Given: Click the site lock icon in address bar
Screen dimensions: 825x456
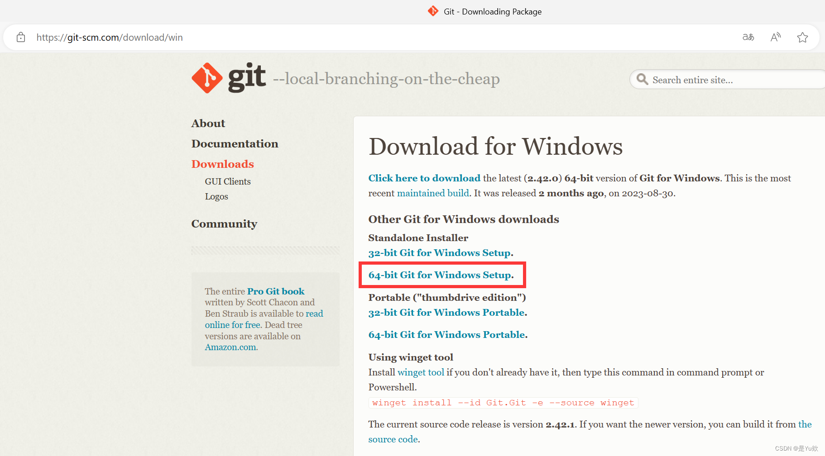Looking at the screenshot, I should tap(21, 38).
